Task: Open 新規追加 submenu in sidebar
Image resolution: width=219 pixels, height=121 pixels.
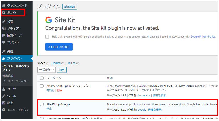Action: (8, 76)
